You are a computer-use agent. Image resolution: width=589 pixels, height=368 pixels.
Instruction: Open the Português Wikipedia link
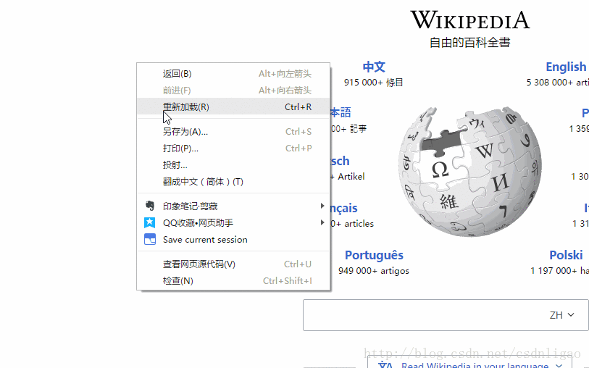(x=374, y=255)
